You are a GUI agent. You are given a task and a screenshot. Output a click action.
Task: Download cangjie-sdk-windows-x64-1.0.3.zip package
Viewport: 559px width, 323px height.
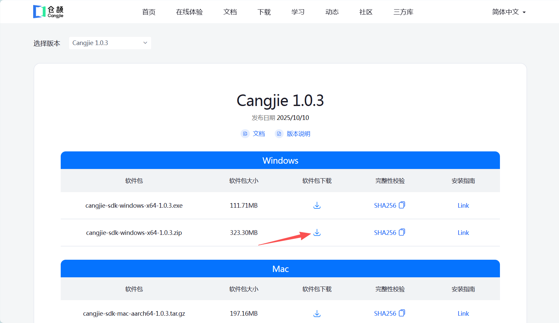pos(317,233)
